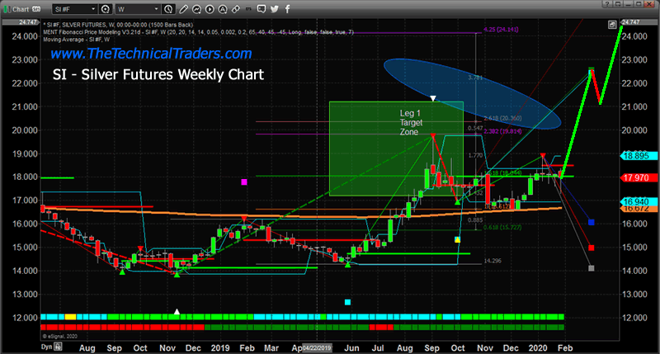Viewport: 660px width, 354px height.
Task: Click the cyan 16.940 price marker
Action: (x=638, y=201)
